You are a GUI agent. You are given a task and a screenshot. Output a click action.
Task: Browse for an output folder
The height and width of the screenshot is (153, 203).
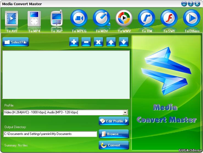[114, 134]
